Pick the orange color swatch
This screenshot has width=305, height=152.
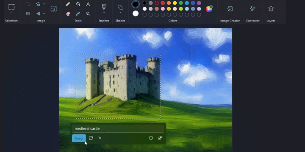169,3
